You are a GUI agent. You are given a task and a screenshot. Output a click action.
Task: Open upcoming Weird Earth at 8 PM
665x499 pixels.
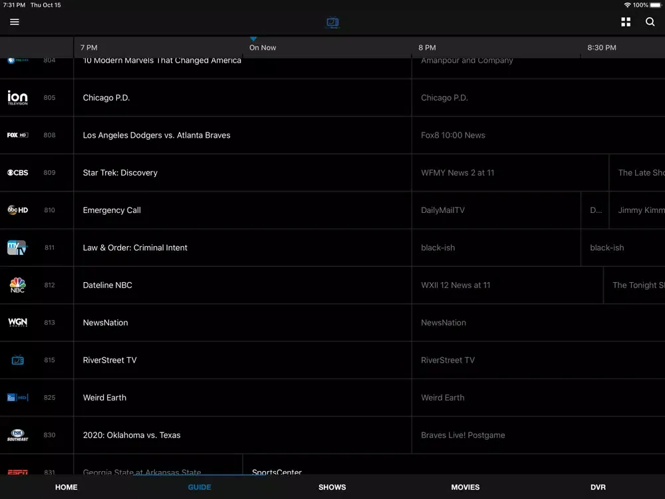539,398
